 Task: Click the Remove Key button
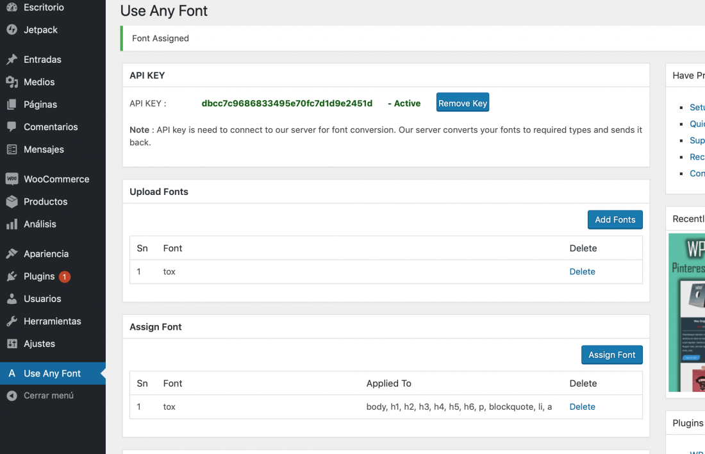click(x=463, y=103)
